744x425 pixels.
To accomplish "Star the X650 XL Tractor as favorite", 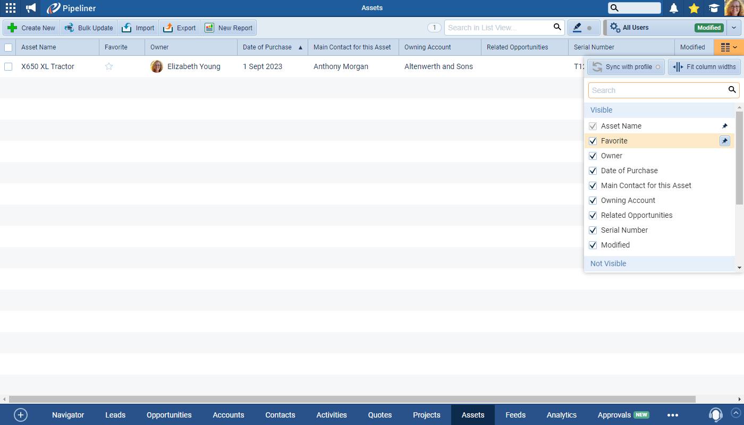I will (x=109, y=66).
